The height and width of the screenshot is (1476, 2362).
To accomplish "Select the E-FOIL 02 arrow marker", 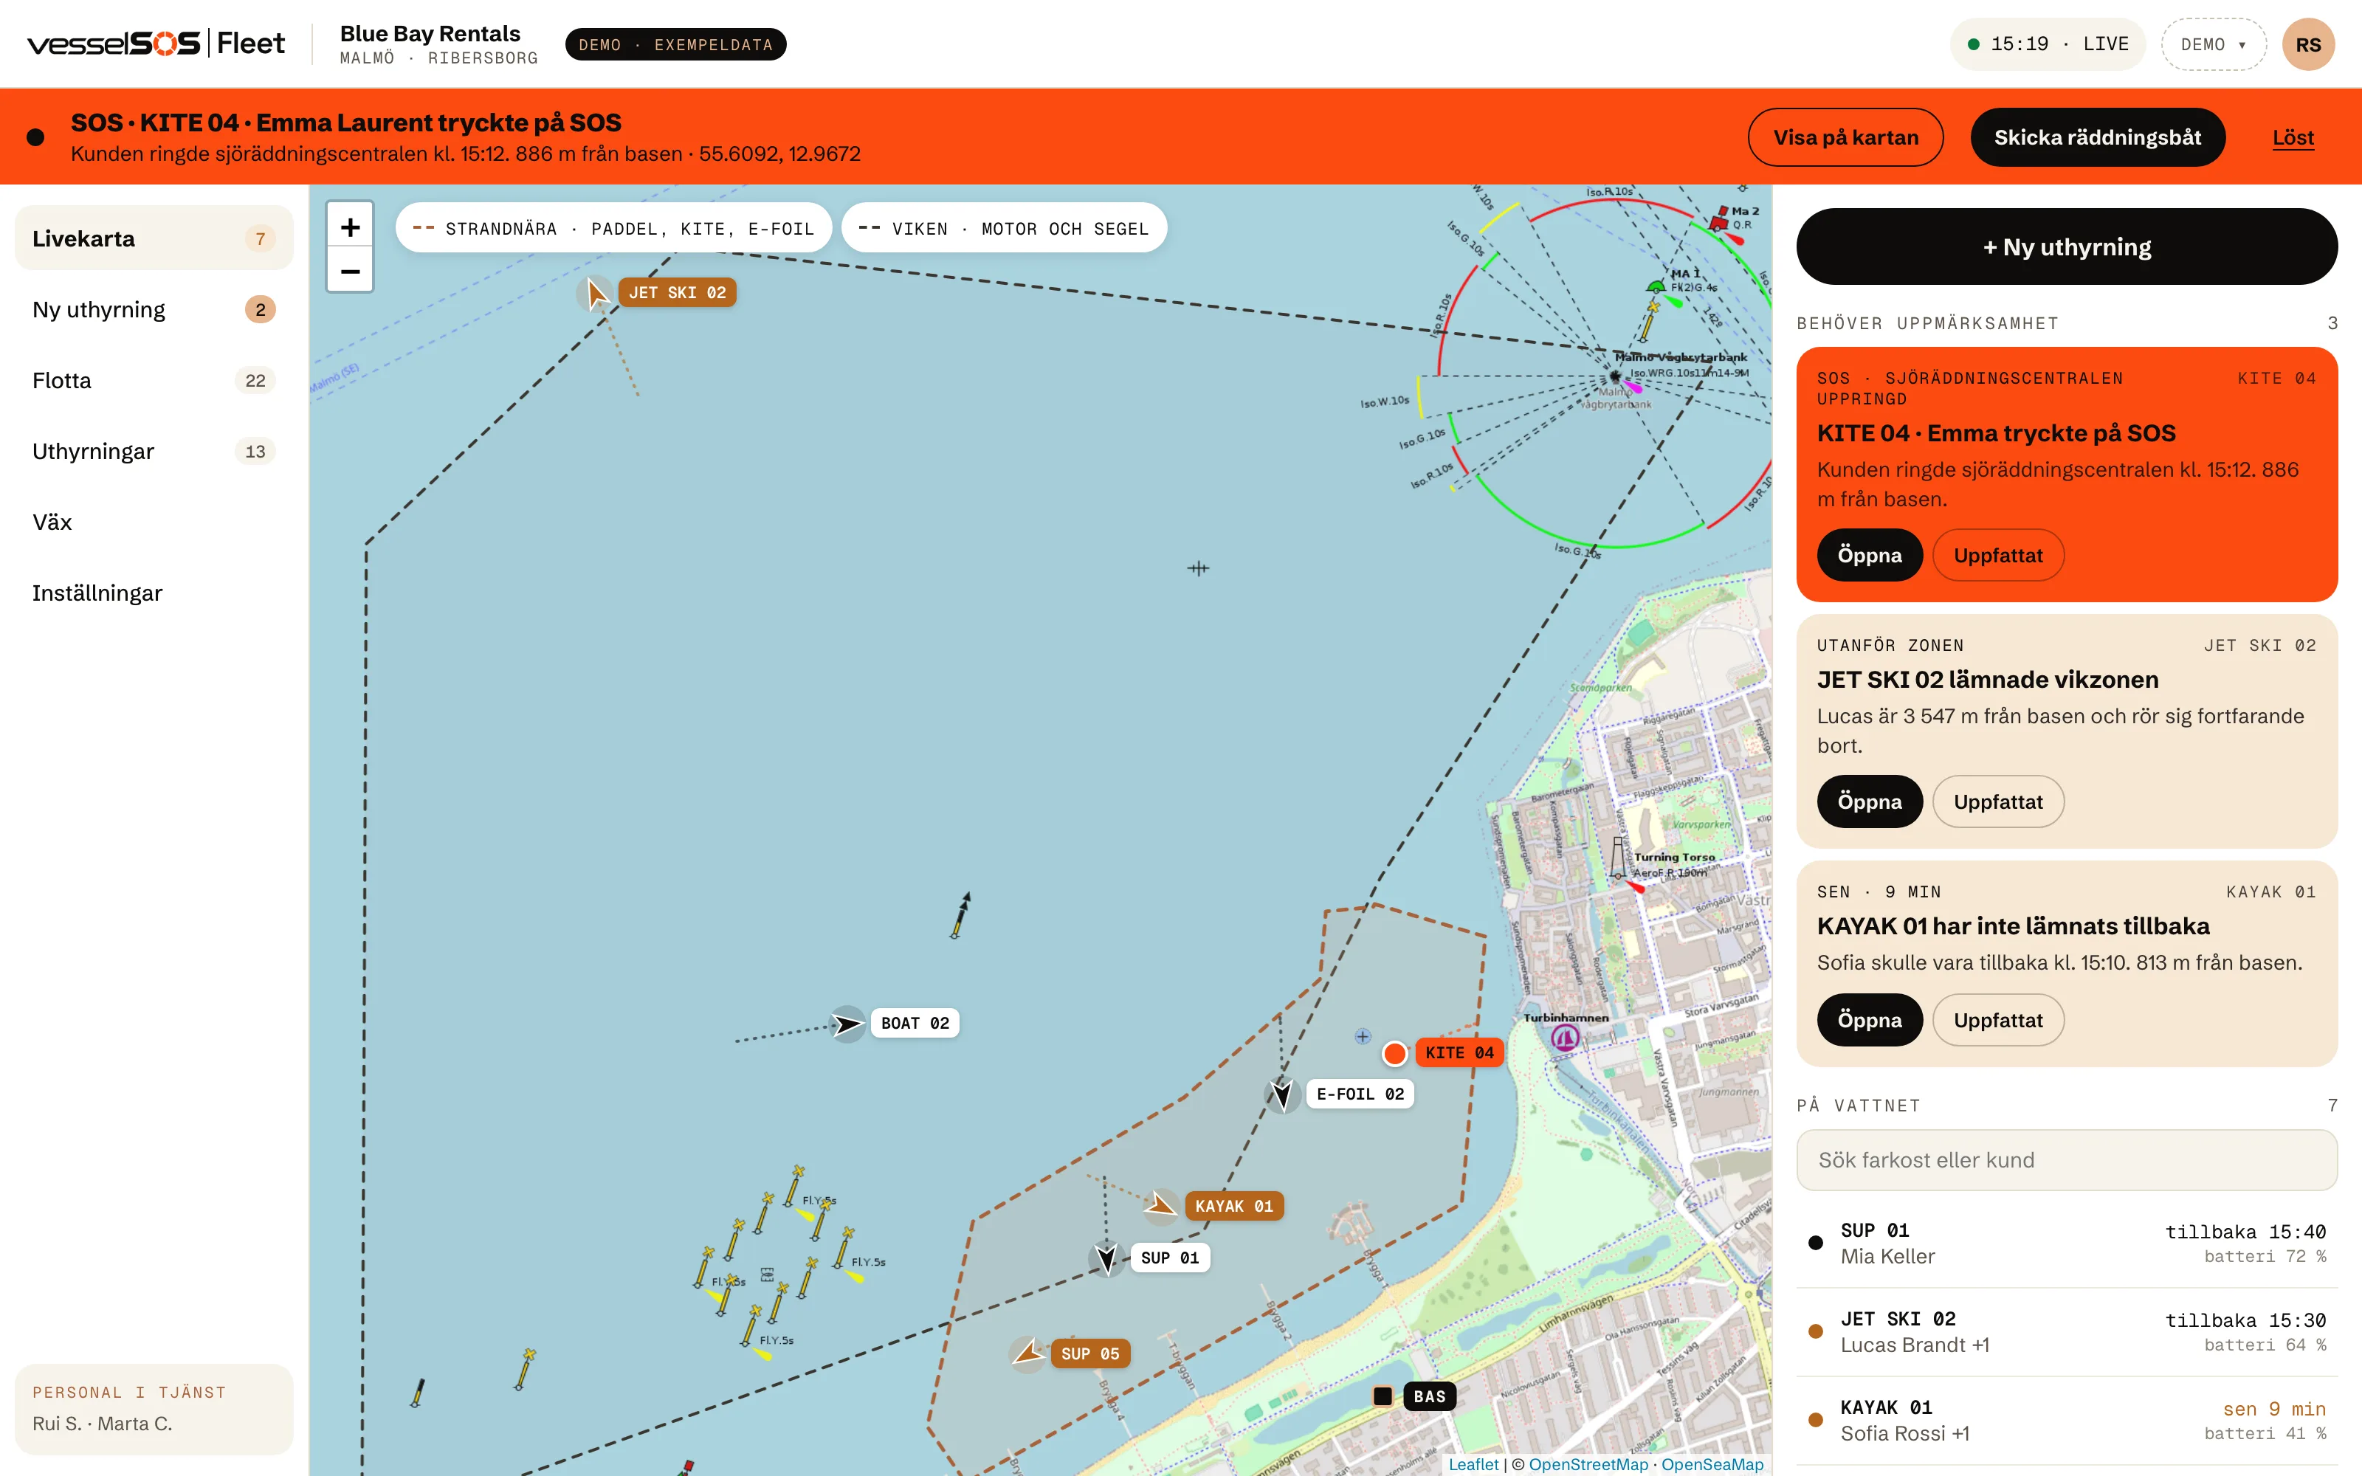I will pos(1283,1094).
